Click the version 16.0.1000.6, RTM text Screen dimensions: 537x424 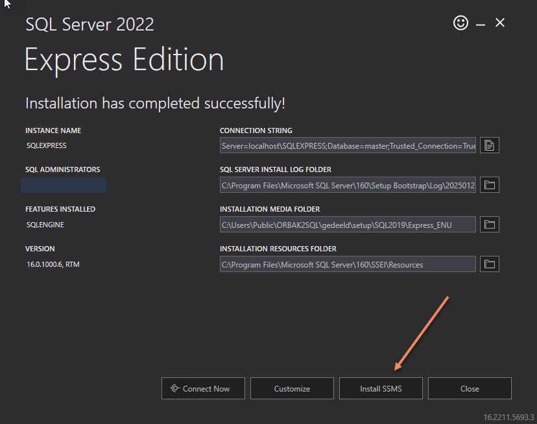click(x=53, y=264)
